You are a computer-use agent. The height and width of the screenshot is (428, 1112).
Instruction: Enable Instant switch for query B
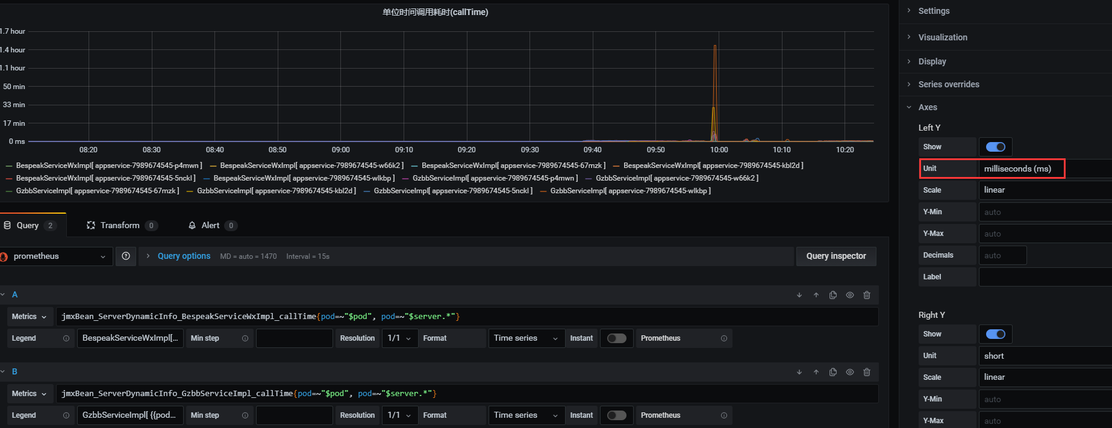click(x=617, y=415)
